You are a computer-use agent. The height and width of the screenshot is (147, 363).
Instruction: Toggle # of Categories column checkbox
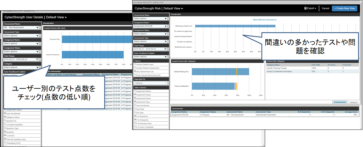coord(135,120)
